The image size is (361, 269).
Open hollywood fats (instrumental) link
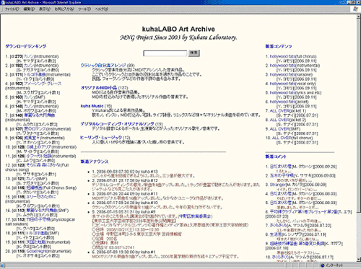pyautogui.click(x=282, y=66)
